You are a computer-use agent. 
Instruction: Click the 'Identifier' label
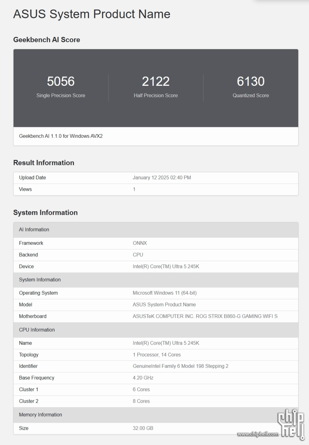pyautogui.click(x=28, y=366)
